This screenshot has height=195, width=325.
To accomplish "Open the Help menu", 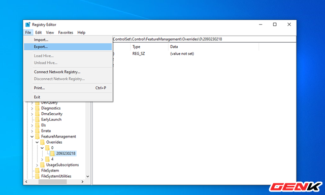I will [x=81, y=32].
